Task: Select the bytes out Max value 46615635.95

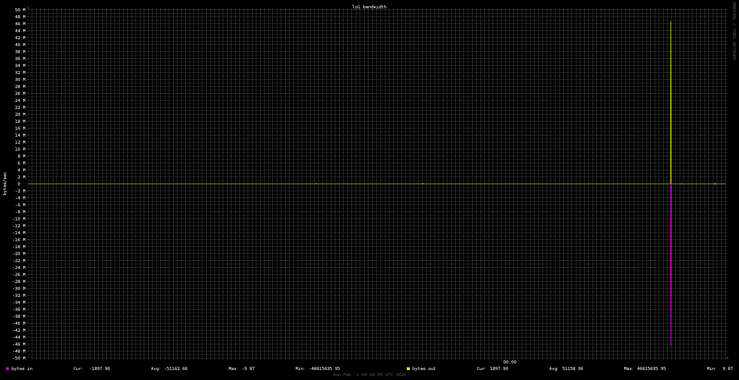Action: pos(651,369)
